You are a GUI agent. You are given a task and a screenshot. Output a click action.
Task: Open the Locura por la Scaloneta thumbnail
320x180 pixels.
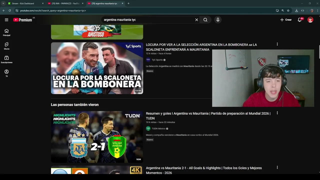[97, 68]
